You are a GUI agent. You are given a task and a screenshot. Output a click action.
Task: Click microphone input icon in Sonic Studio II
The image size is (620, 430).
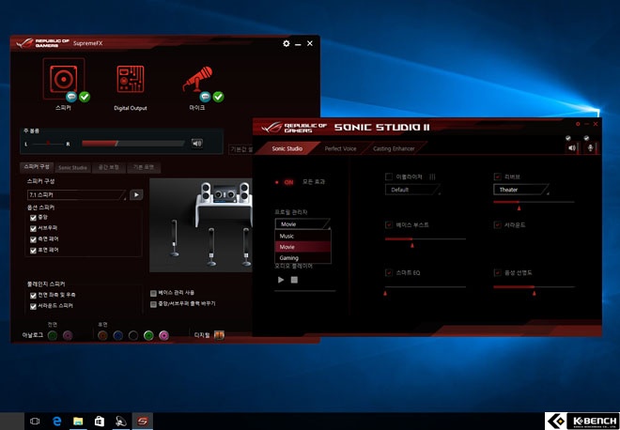[x=590, y=147]
